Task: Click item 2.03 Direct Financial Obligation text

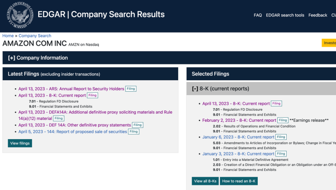Action: [x=274, y=165]
